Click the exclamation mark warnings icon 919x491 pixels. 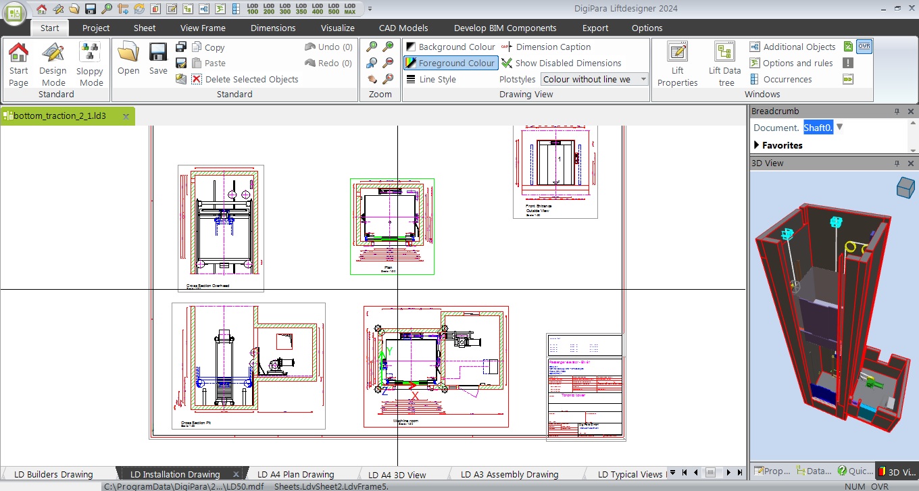click(x=848, y=63)
